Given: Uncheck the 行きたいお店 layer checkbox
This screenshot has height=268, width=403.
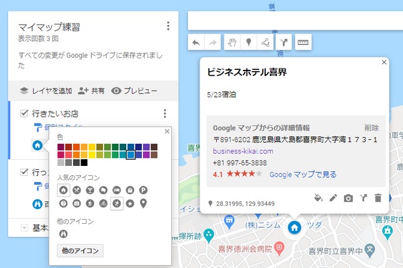Looking at the screenshot, I should 24,113.
